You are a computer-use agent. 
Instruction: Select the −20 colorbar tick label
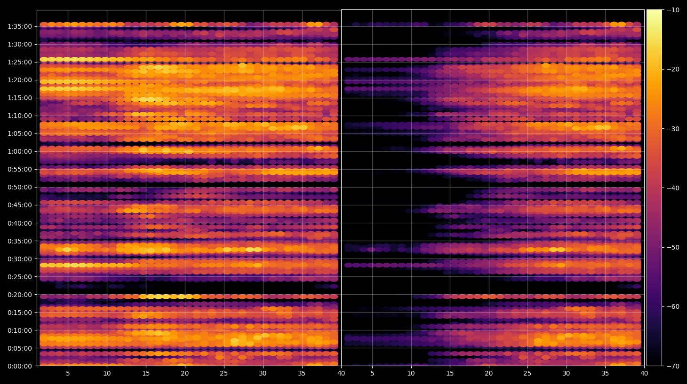tap(673, 69)
